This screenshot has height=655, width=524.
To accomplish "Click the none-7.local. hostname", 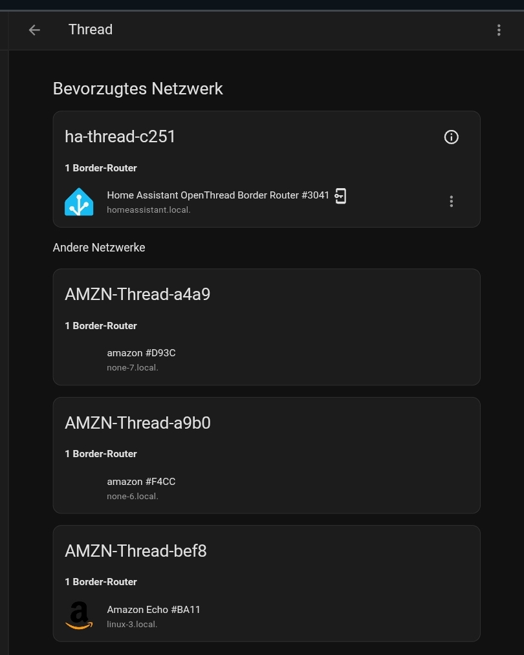I will 133,368.
